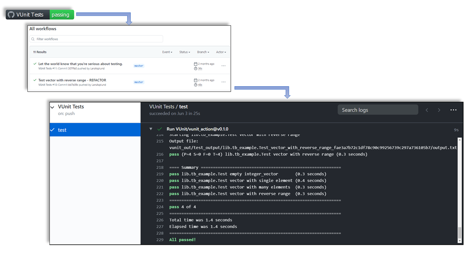Click the 'Test empty integer_vector' pass line
Screen dimensions: 469x263
[x=248, y=174]
